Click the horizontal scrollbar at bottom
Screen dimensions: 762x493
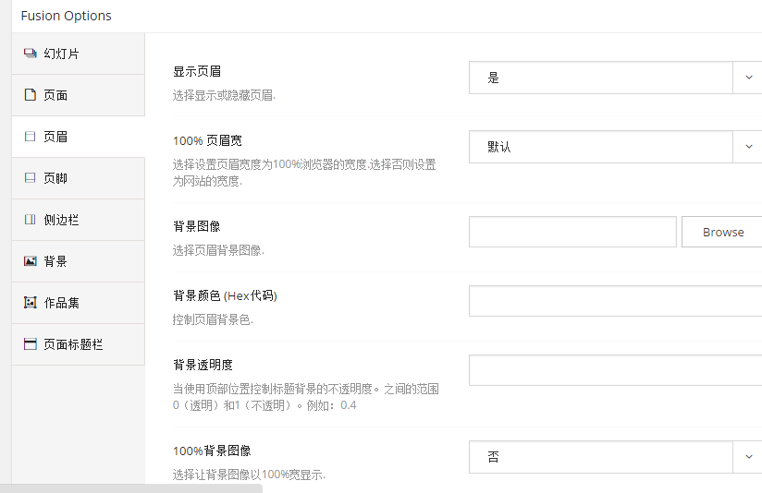coord(131,487)
